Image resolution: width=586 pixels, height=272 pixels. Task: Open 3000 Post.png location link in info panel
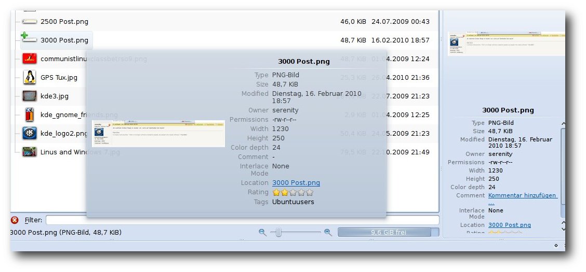(510, 225)
